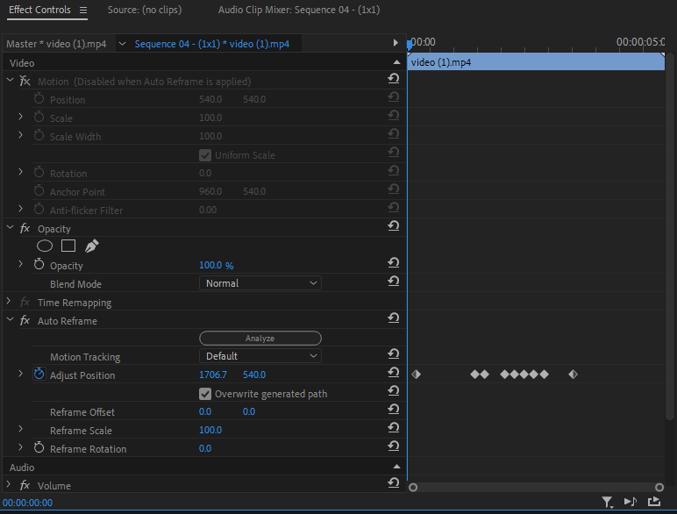This screenshot has width=677, height=514.
Task: Click the vertical scrollbar of the panel
Action: click(670, 236)
